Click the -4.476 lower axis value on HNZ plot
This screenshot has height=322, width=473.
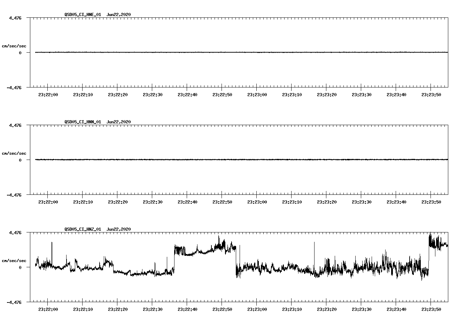coord(14,302)
